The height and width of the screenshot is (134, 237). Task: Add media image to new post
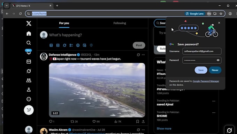[51, 45]
